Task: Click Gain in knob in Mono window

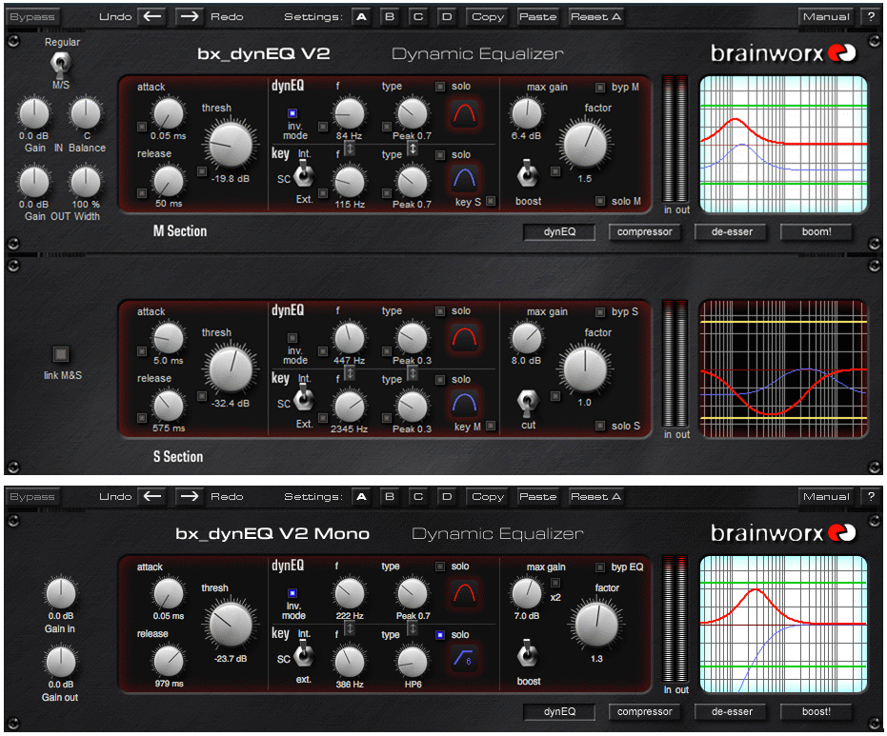Action: point(61,593)
